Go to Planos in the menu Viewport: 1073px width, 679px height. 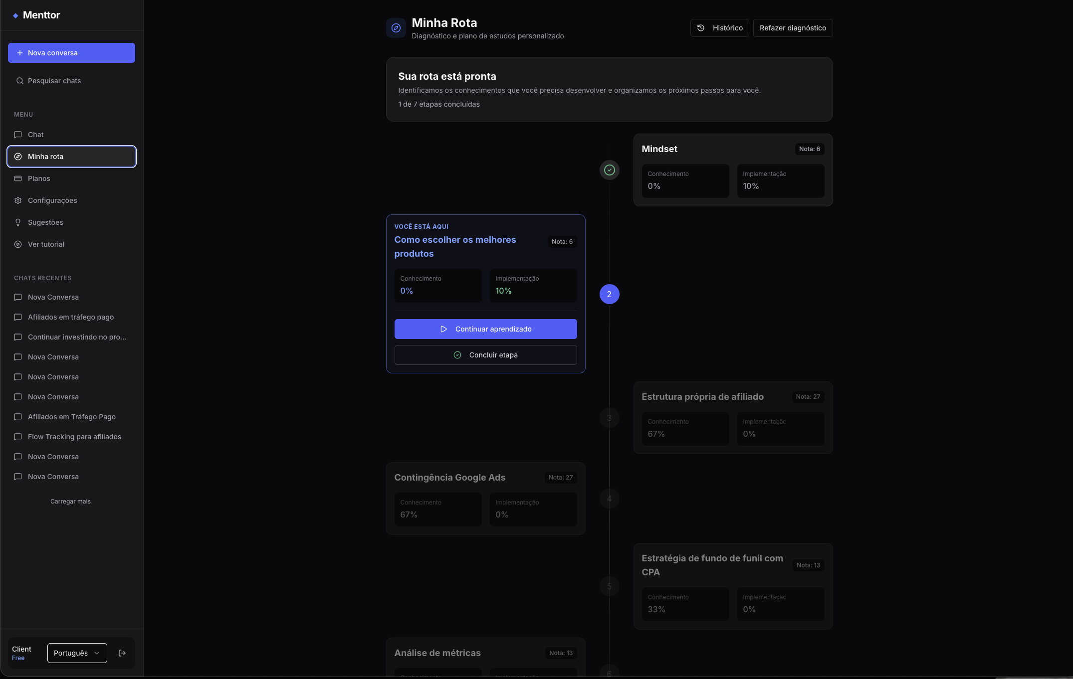pos(71,178)
